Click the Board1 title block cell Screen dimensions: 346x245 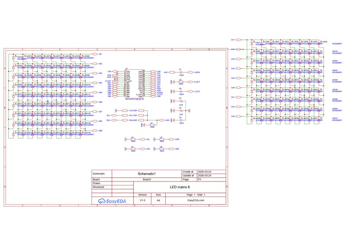(x=147, y=179)
